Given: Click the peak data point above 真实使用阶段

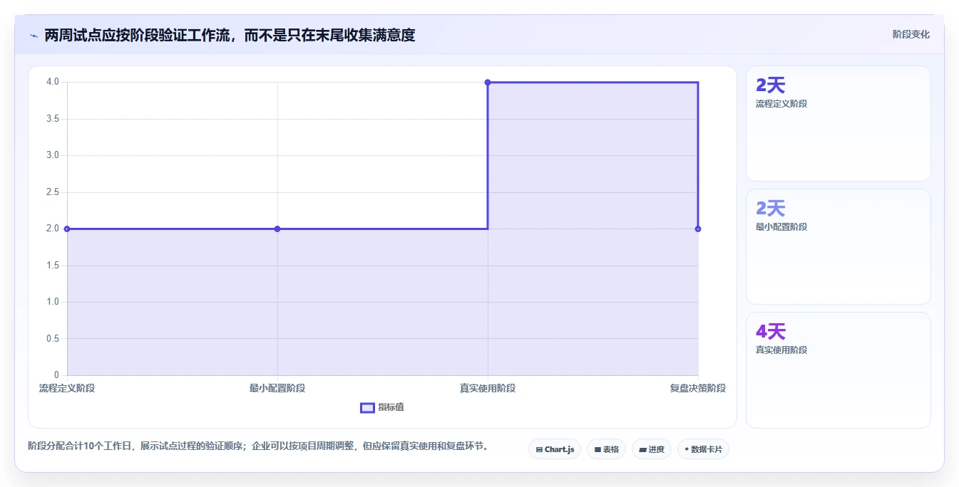Looking at the screenshot, I should pyautogui.click(x=488, y=82).
